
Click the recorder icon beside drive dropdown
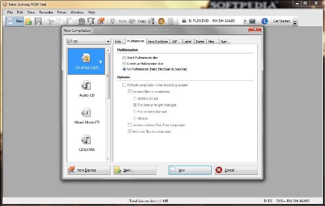coord(252,21)
